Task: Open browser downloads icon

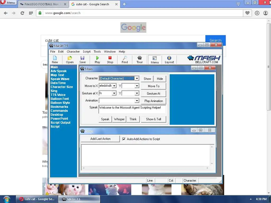Action: 257,13
